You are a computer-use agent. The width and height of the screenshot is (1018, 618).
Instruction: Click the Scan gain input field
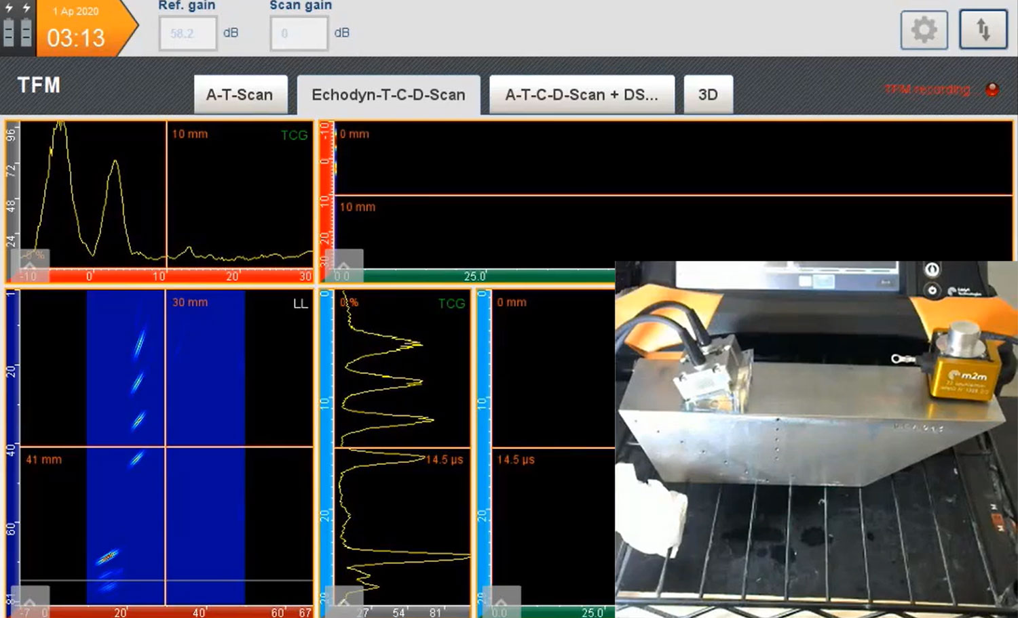click(x=299, y=33)
